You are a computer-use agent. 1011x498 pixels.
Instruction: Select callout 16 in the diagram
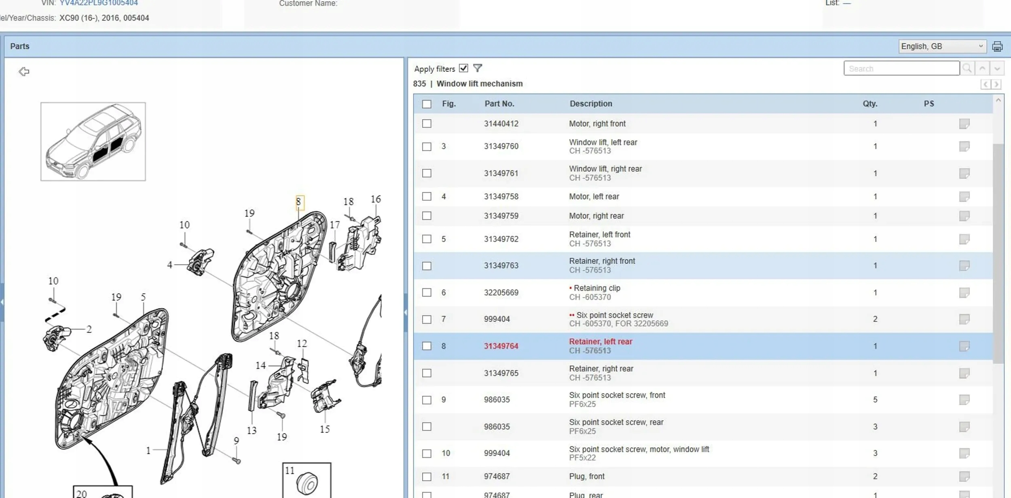tap(376, 199)
